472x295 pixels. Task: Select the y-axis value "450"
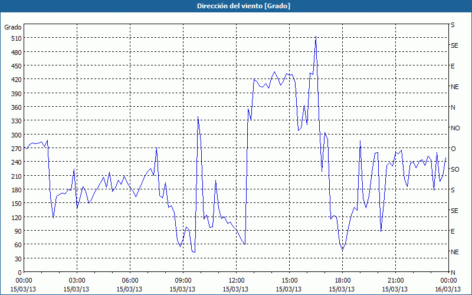[17, 66]
